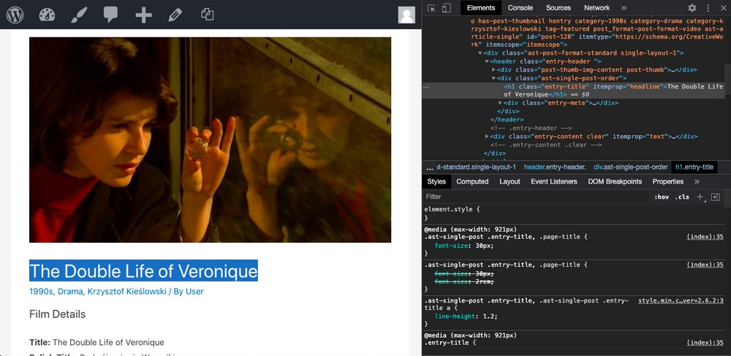
Task: Add a new style rule plus icon
Action: click(x=700, y=197)
